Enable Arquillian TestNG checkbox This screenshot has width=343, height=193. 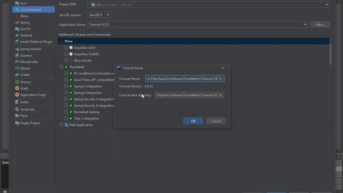[x=66, y=54]
